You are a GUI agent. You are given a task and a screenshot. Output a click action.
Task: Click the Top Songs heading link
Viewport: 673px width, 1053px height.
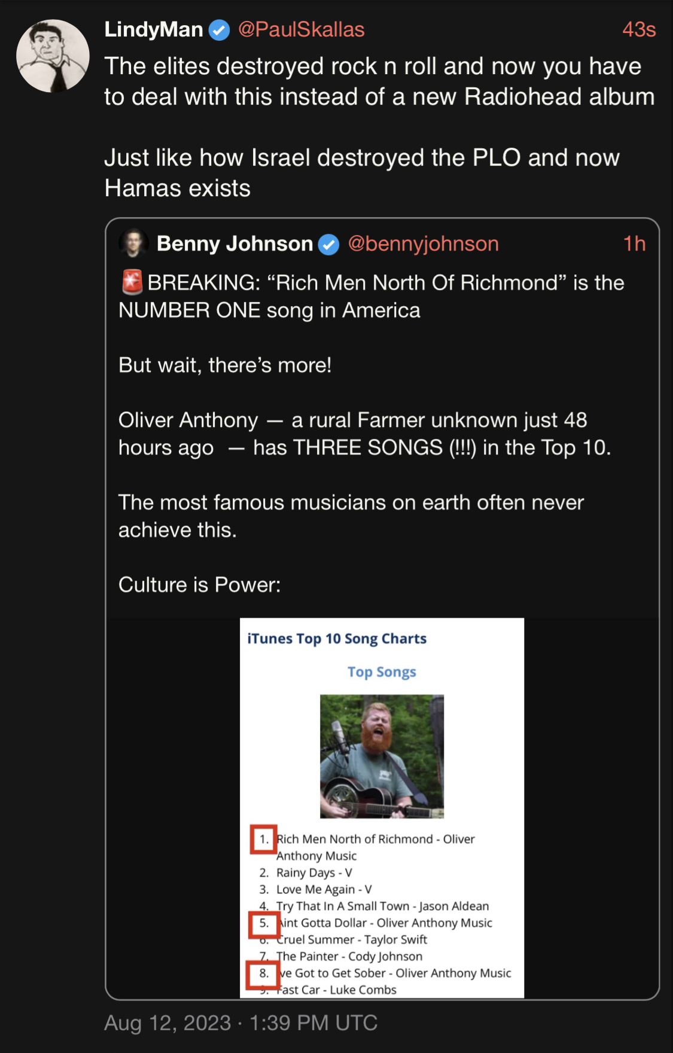click(382, 672)
